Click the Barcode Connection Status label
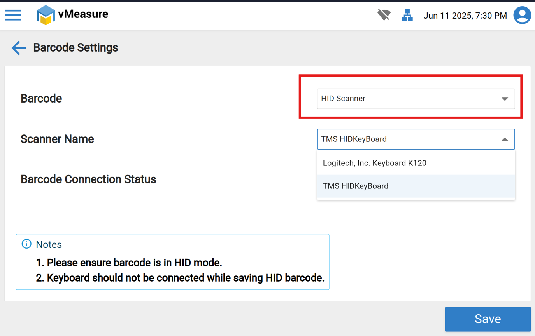535x336 pixels. click(x=88, y=179)
